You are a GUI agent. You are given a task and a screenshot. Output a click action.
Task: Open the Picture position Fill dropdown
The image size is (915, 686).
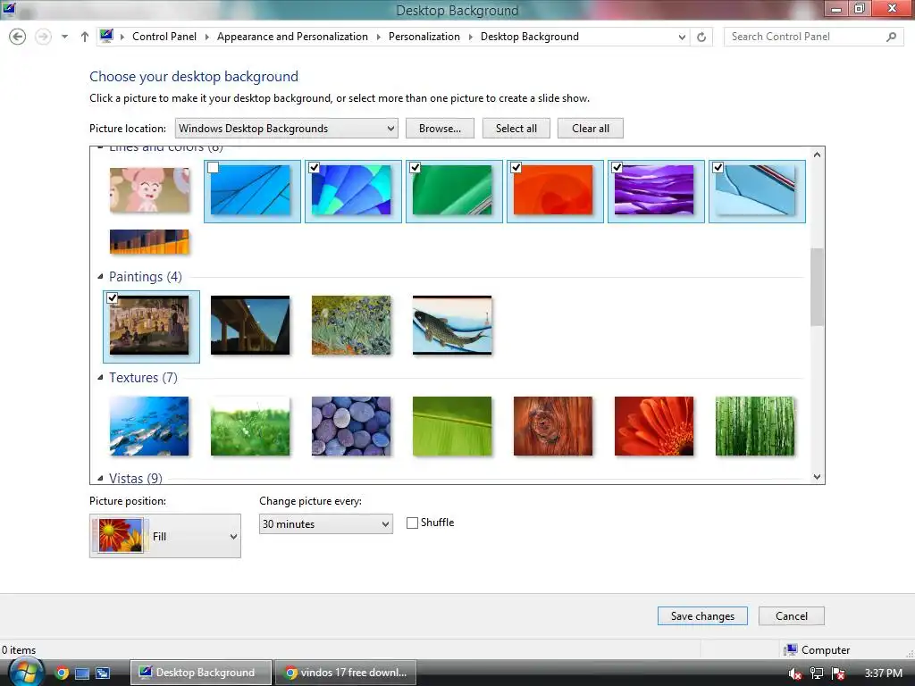click(x=165, y=536)
